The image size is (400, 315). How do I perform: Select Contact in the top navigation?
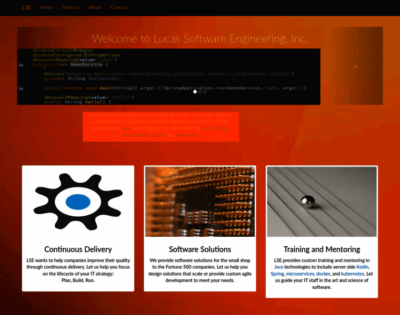[118, 7]
